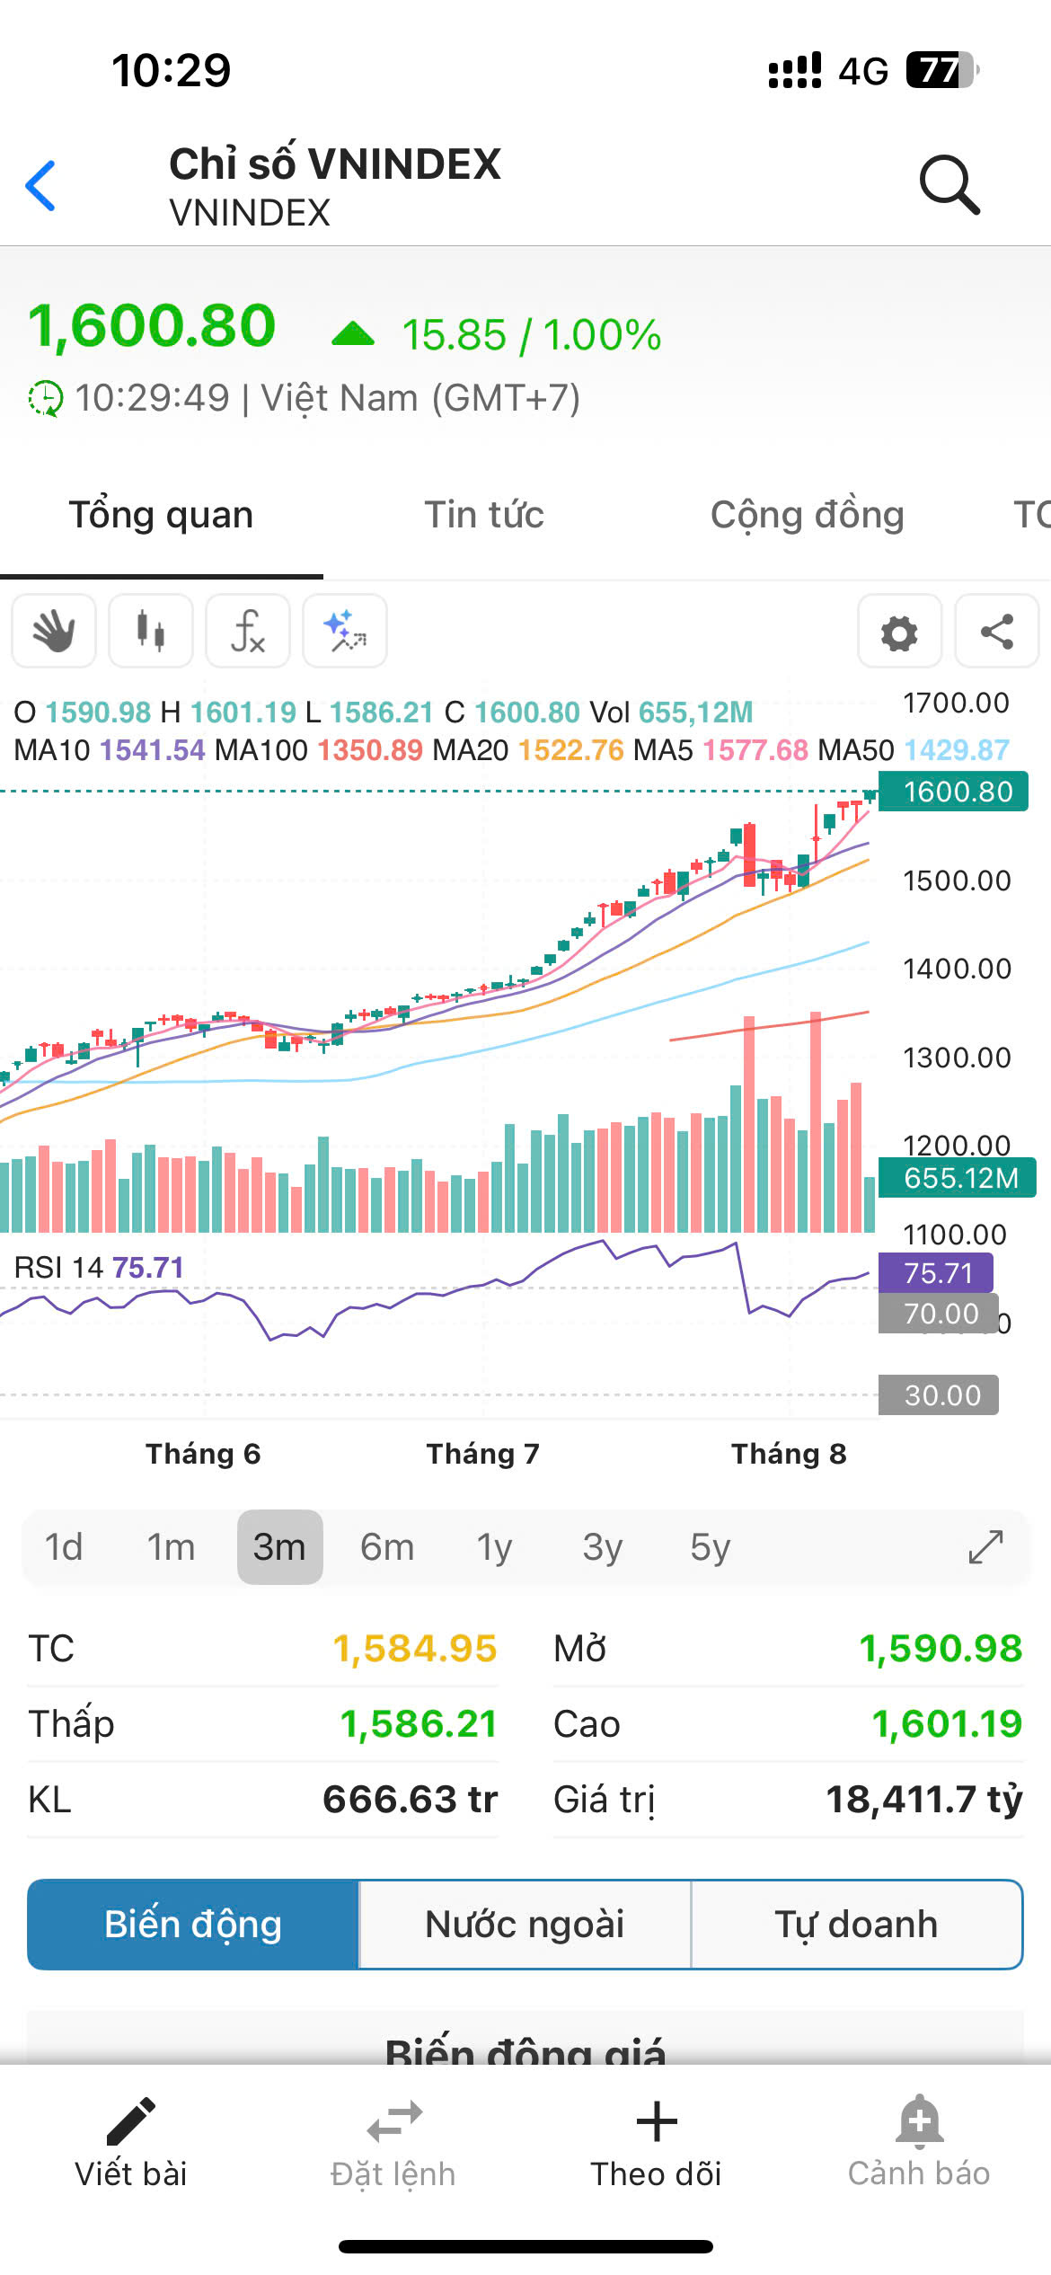Open candlestick chart type selector
This screenshot has height=2275, width=1051.
(151, 631)
